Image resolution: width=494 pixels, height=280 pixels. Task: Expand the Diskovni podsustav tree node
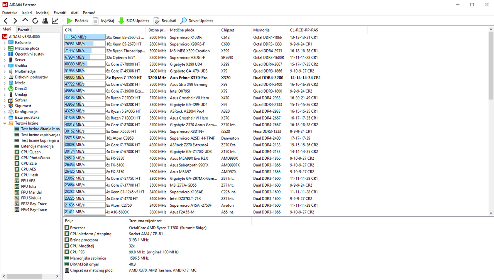[x=5, y=77]
